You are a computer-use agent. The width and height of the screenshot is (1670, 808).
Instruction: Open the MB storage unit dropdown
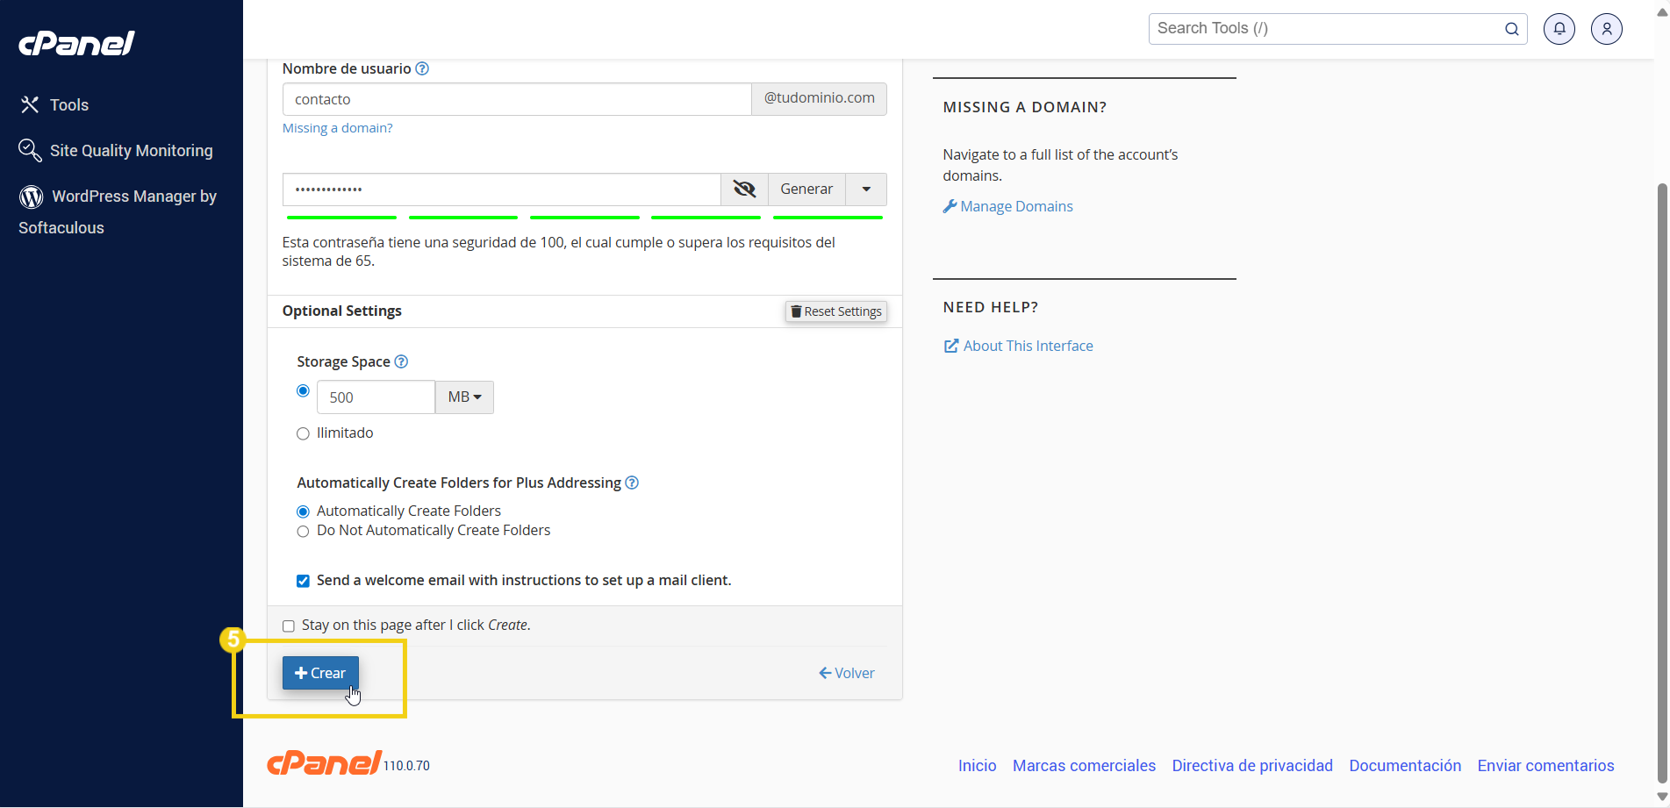click(x=464, y=397)
